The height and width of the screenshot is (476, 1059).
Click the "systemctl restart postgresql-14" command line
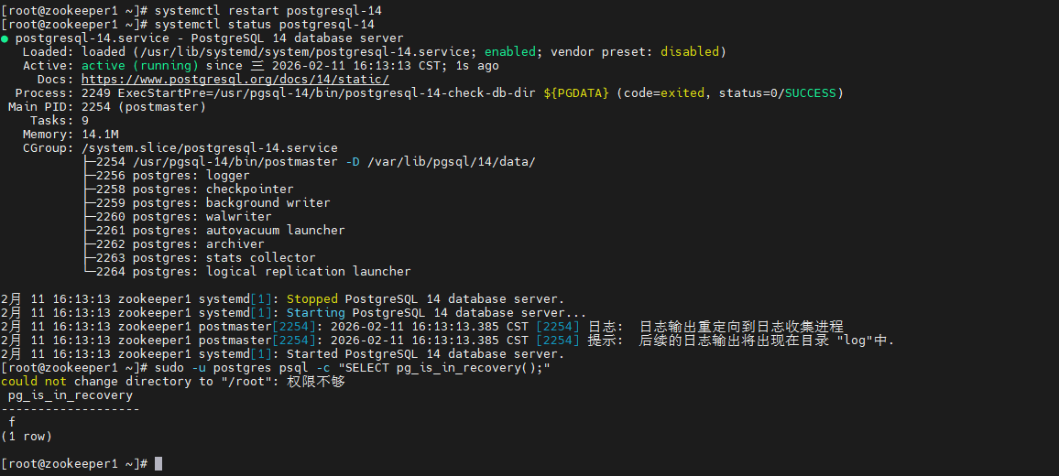click(267, 10)
